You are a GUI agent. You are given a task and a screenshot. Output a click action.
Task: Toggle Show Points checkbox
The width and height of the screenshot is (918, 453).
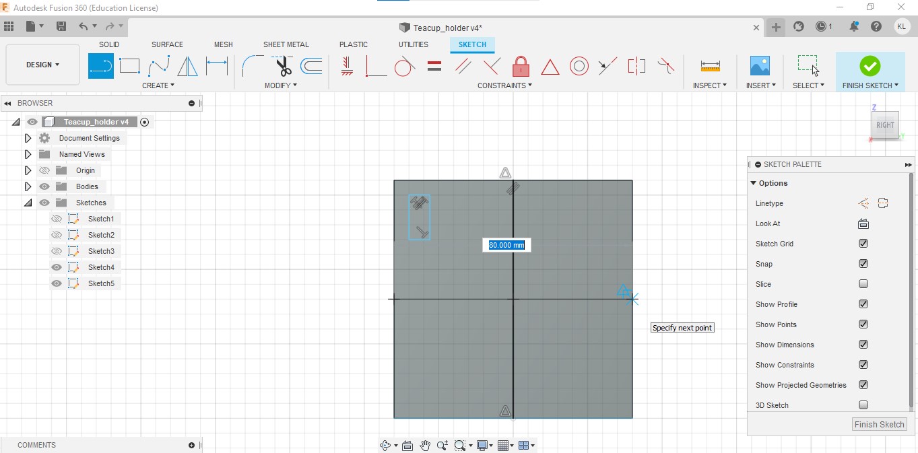pos(863,324)
